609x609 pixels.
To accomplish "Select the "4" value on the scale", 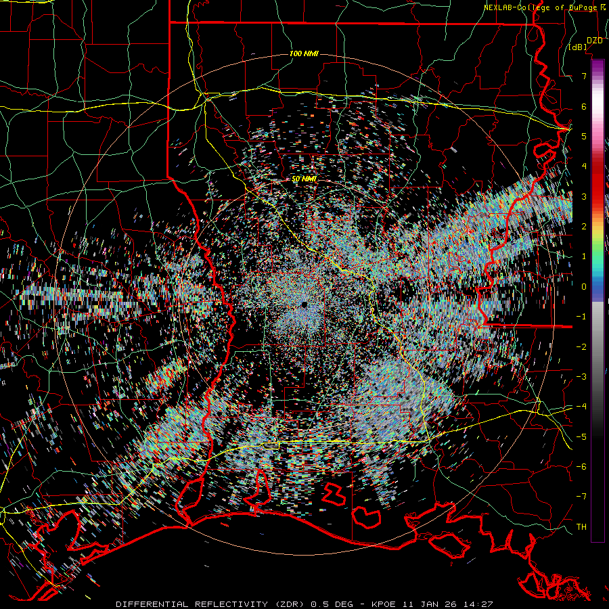I will pos(584,166).
